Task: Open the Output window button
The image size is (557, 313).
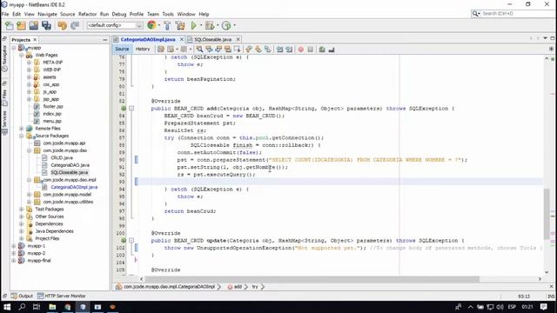Action: [x=22, y=296]
